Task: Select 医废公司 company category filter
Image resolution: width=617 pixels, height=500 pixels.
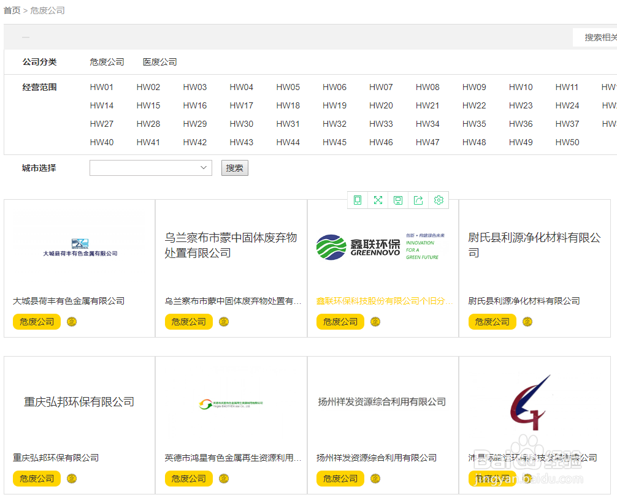Action: click(159, 62)
